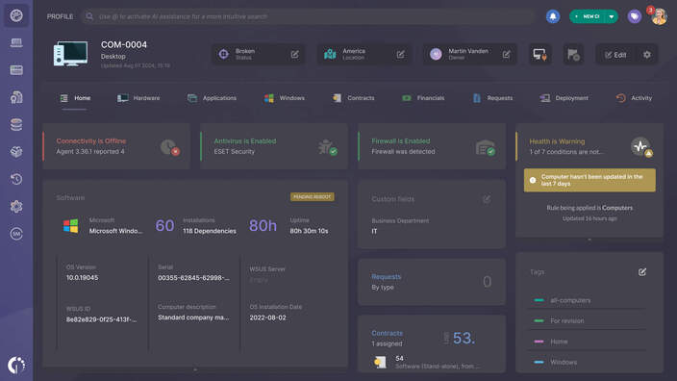Go to the Contracts tab

(x=353, y=98)
